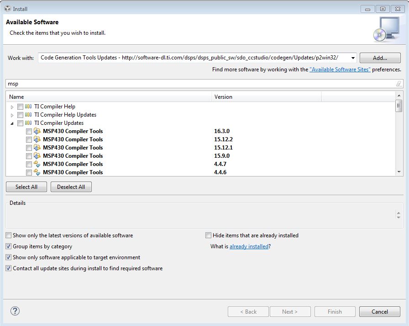Expand the TI Compiler Help category

[12, 107]
